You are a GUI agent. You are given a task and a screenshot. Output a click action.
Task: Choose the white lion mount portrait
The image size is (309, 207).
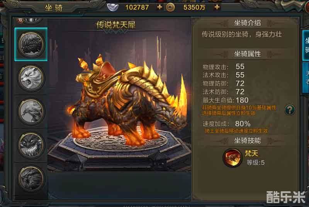[x=31, y=78]
